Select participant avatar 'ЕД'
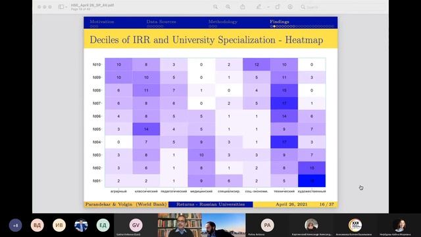421x237 pixels. (103, 225)
